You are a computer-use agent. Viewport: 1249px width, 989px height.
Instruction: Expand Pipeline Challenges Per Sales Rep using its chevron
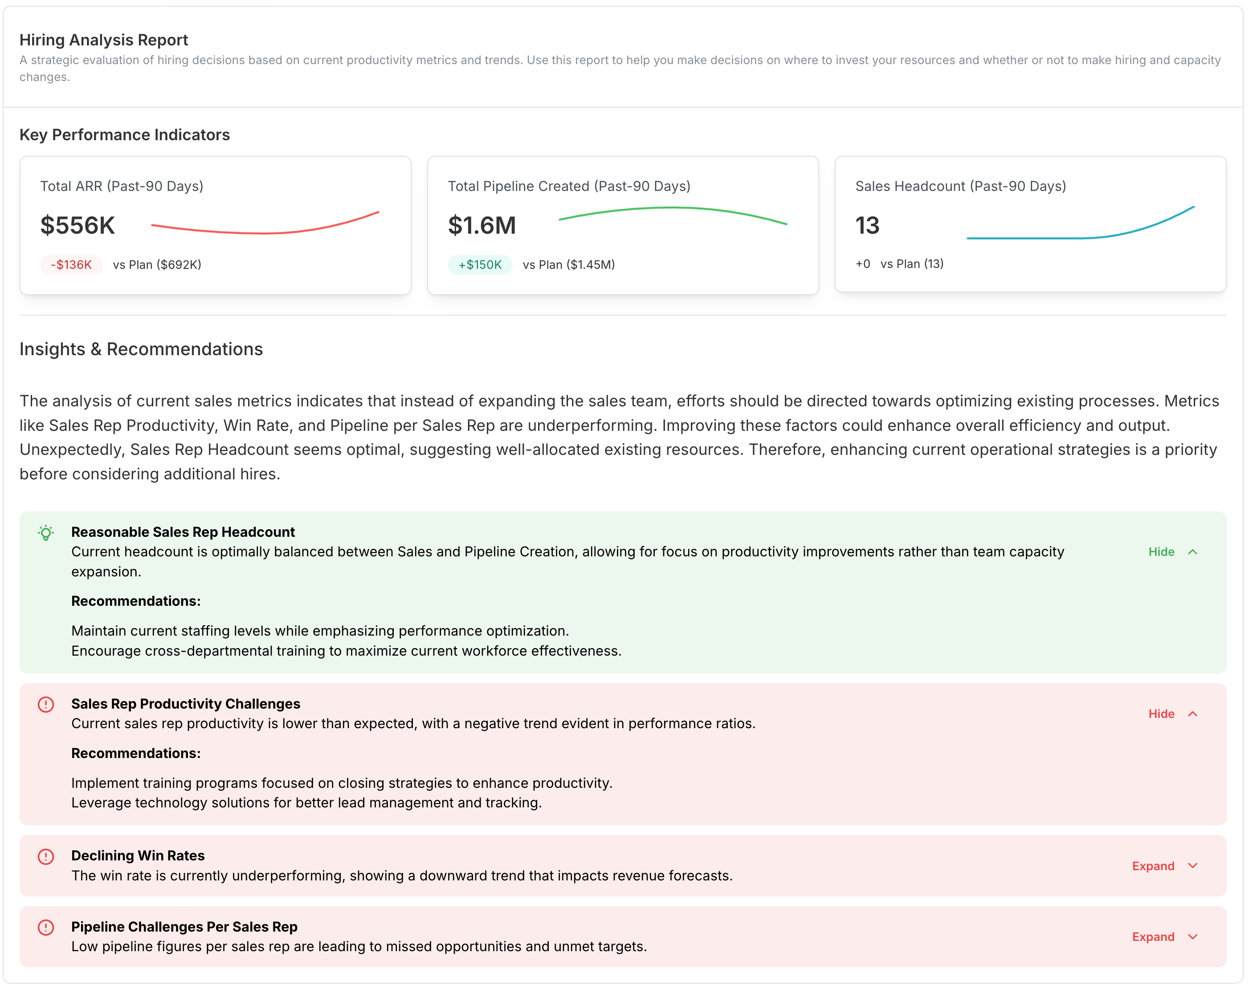[1192, 937]
